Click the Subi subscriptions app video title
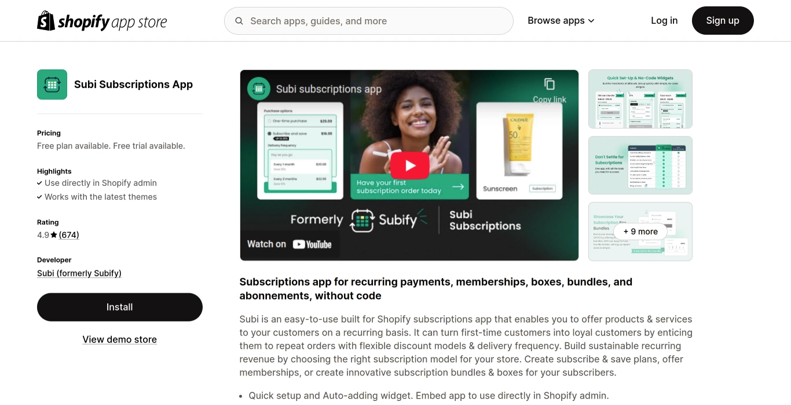 click(329, 89)
